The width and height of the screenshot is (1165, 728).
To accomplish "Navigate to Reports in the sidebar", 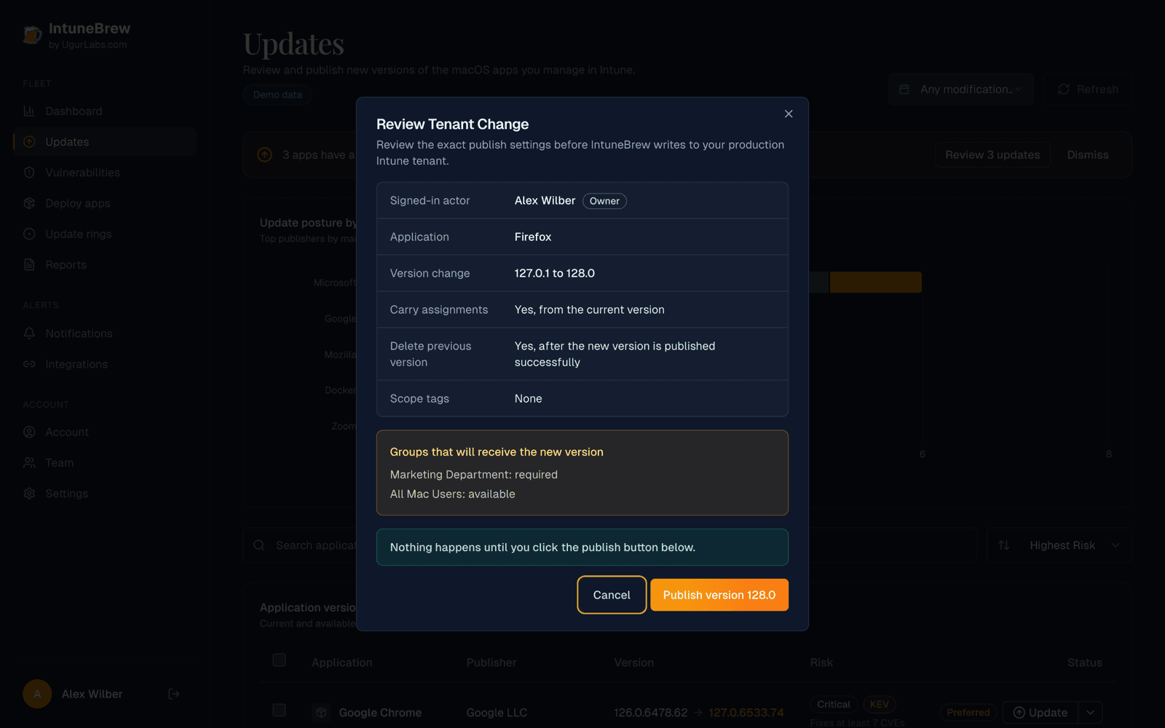I will (105, 264).
